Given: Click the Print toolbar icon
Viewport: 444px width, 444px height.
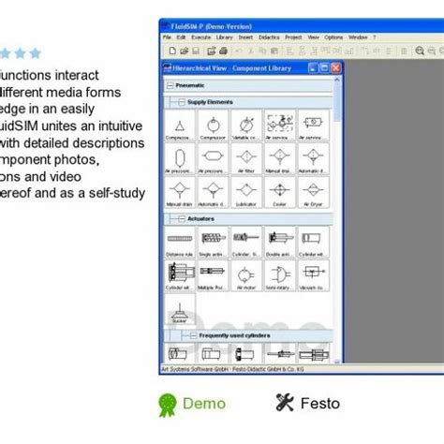Looking at the screenshot, I should click(x=223, y=51).
